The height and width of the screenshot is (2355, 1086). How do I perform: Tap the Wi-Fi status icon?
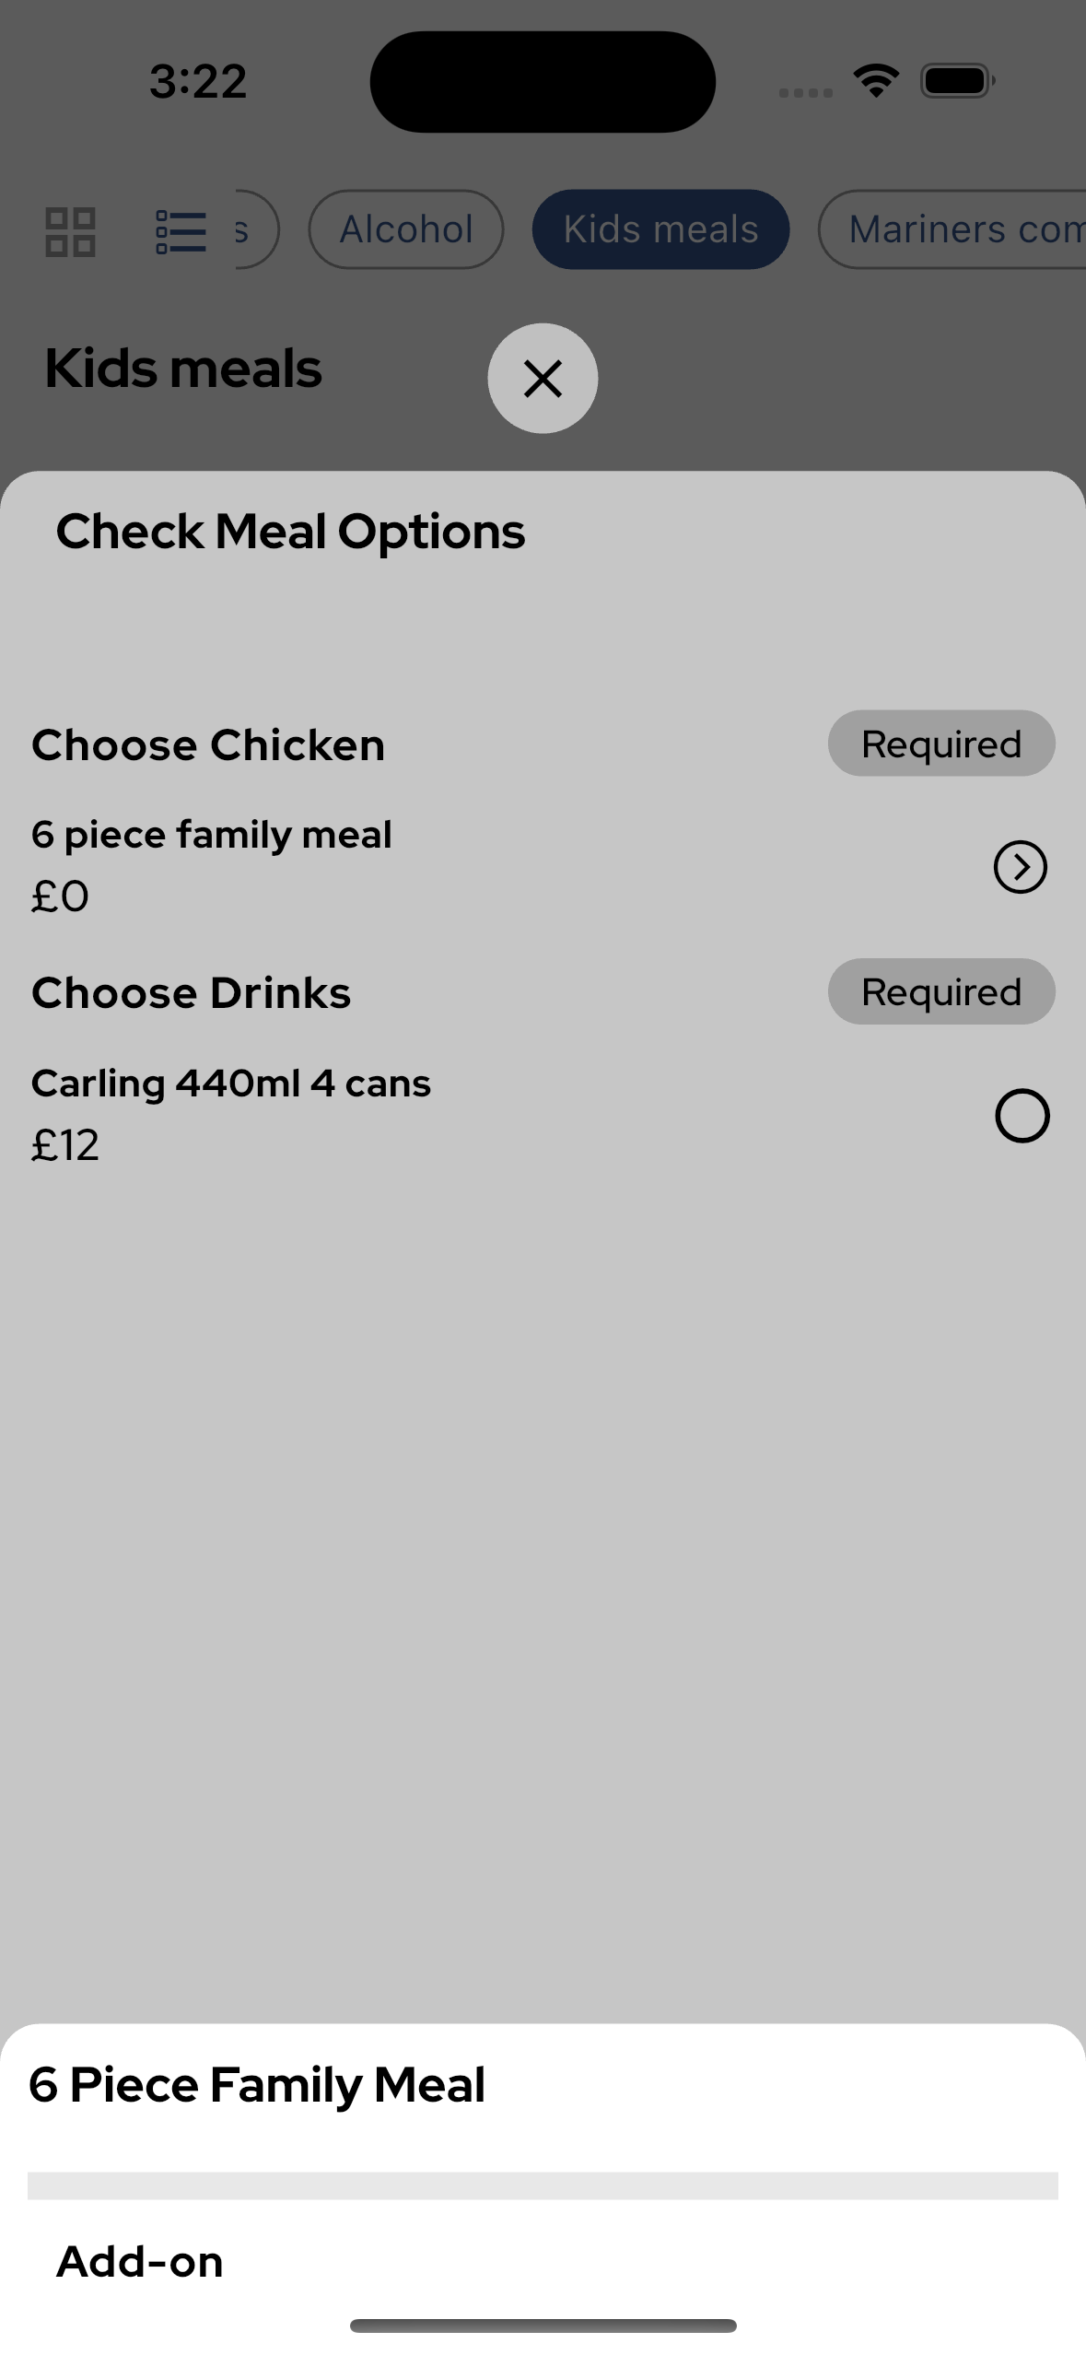(876, 81)
